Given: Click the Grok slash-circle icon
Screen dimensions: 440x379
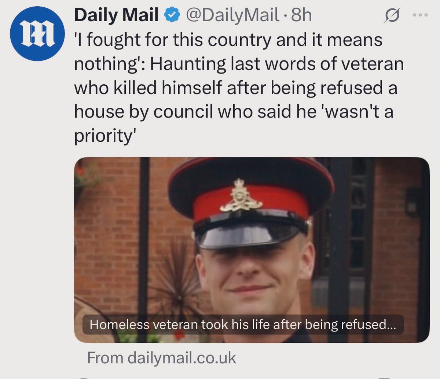Looking at the screenshot, I should tap(391, 16).
